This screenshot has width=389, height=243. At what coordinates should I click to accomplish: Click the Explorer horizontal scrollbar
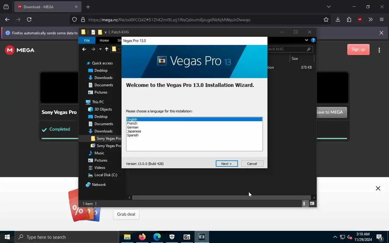222,197
